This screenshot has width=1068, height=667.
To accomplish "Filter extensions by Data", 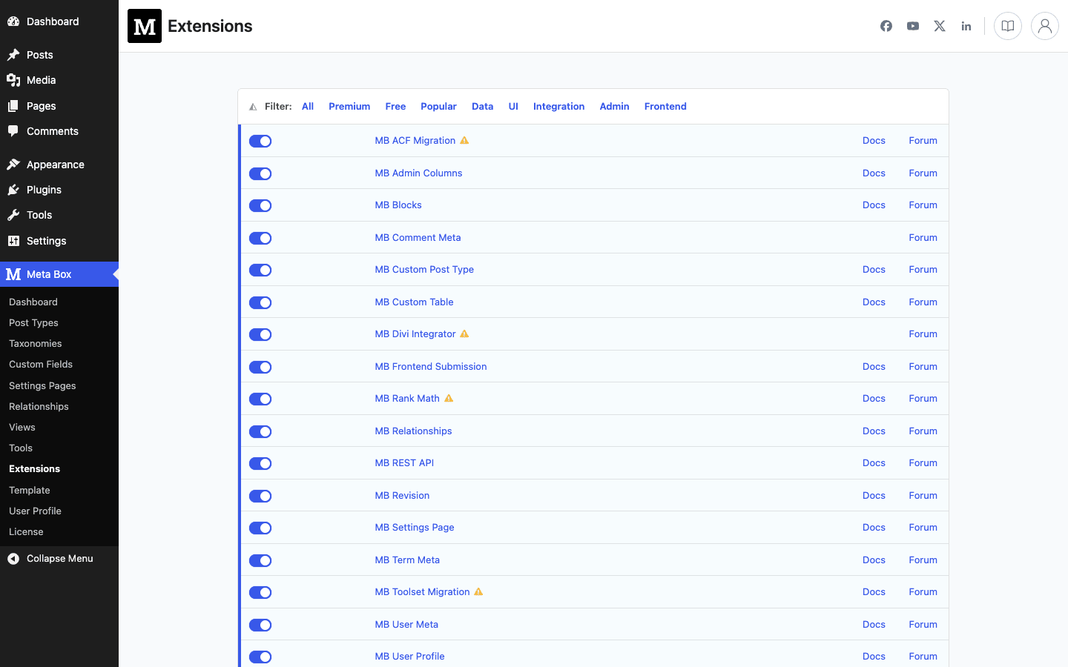I will point(482,106).
